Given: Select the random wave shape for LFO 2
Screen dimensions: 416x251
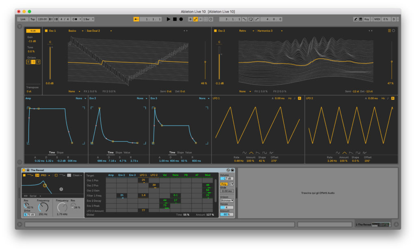Looking at the screenshot, I should (x=365, y=153).
